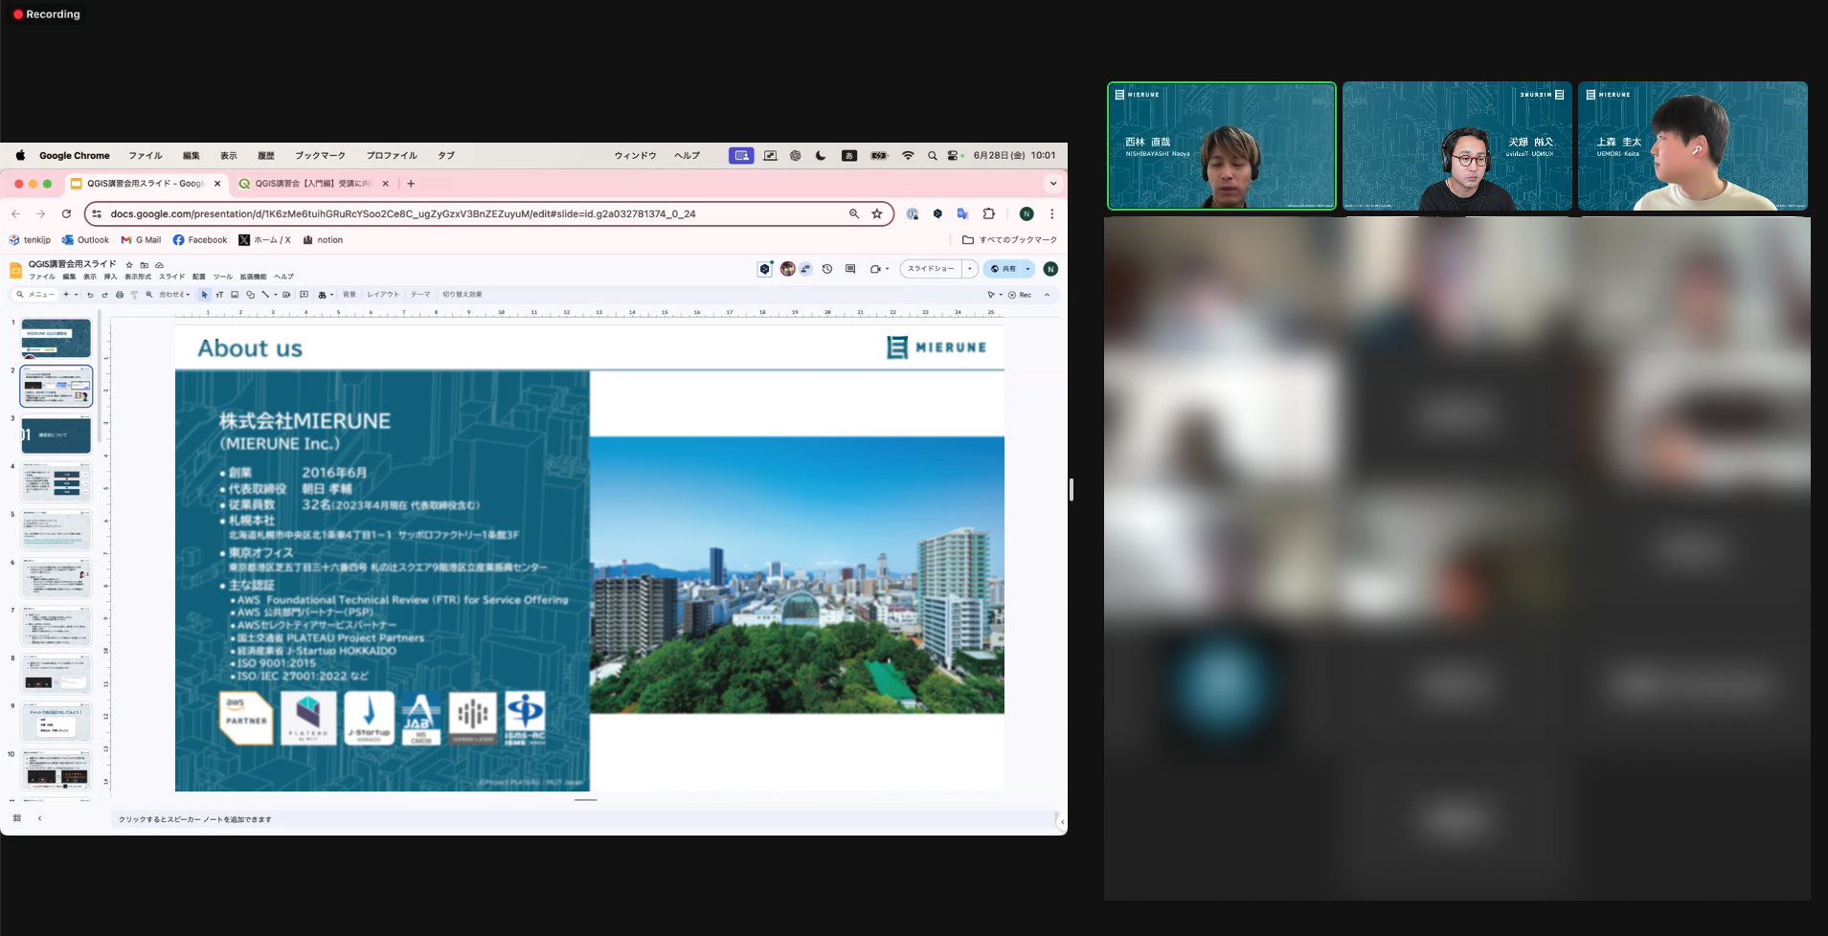
Task: Collapse the toolbar with the chevron
Action: coord(1047,295)
